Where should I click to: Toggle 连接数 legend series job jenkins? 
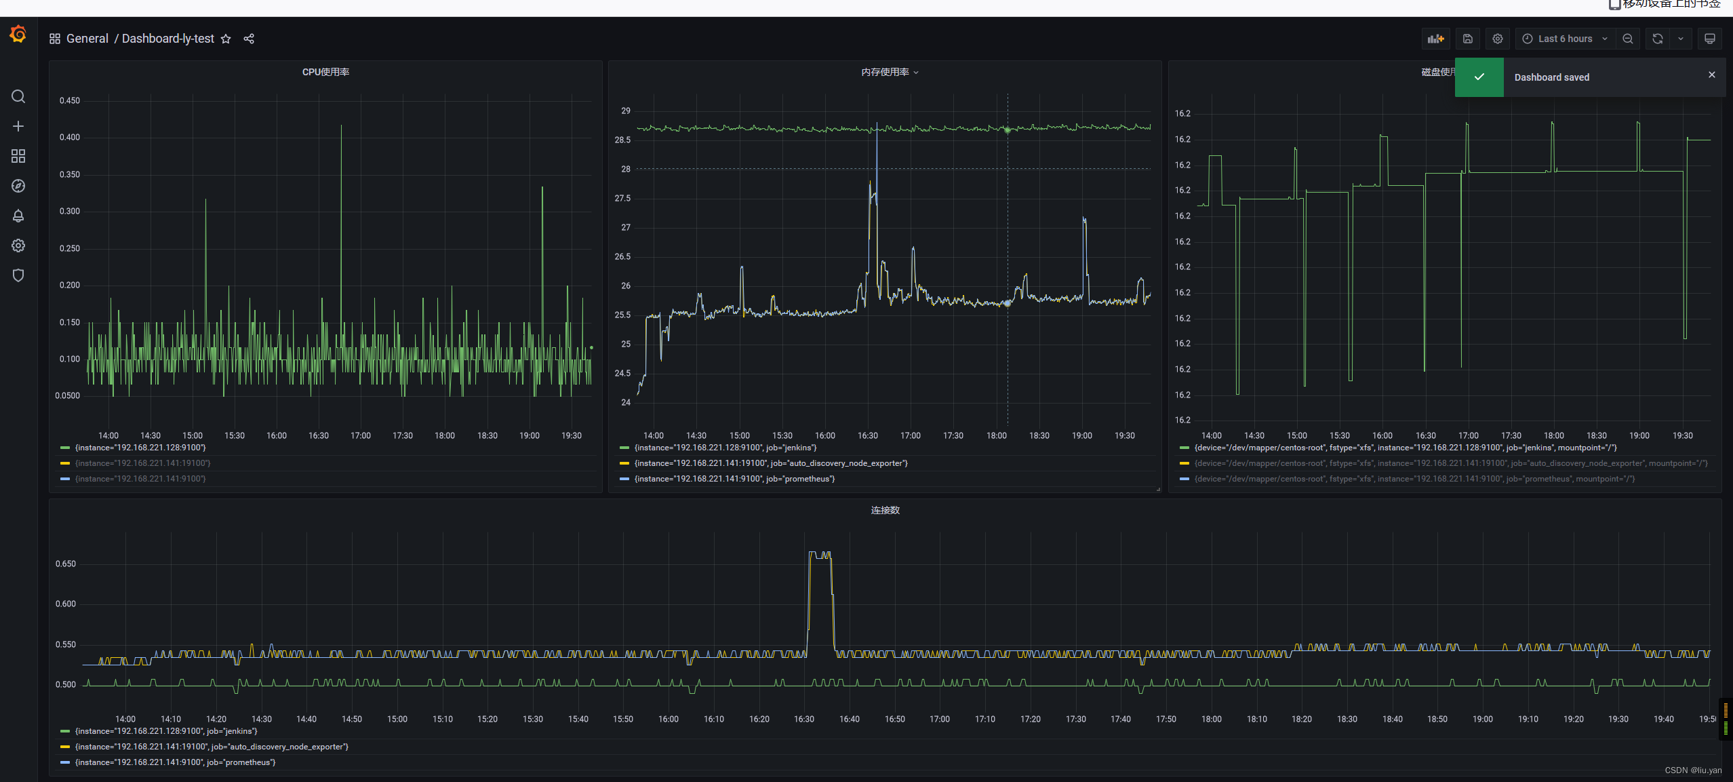click(x=166, y=731)
